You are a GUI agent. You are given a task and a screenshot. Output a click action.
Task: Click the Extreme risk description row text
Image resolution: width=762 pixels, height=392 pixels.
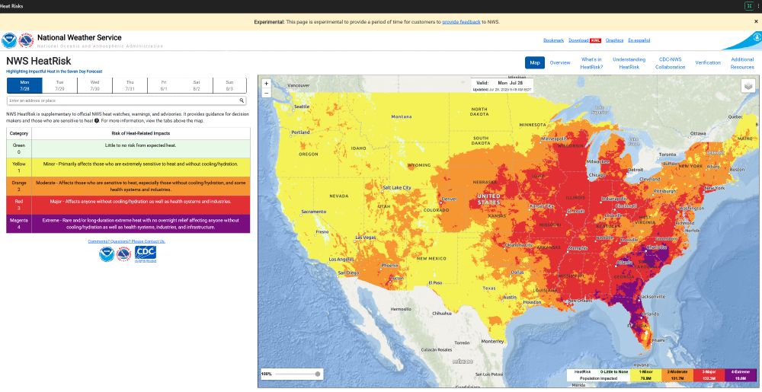click(141, 223)
